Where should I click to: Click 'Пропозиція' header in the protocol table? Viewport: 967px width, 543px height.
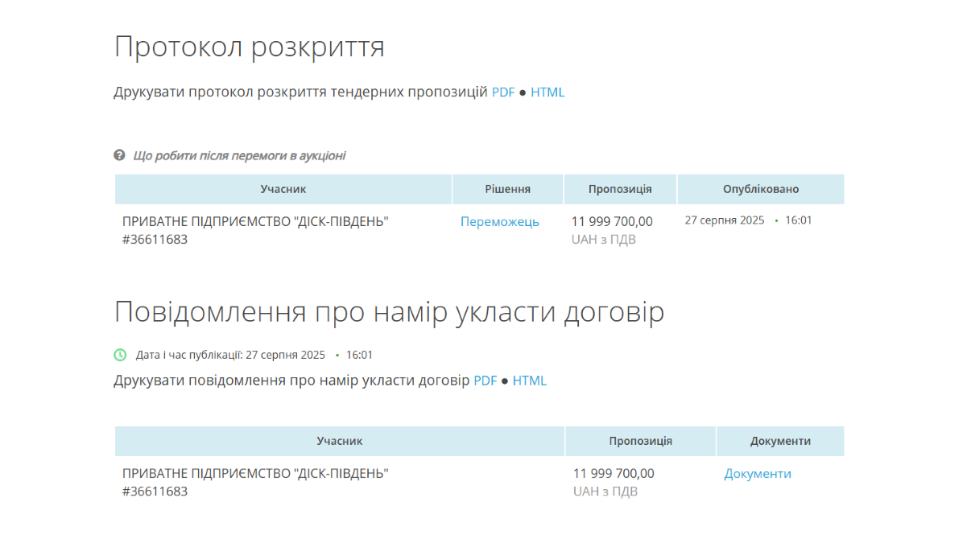tap(620, 189)
